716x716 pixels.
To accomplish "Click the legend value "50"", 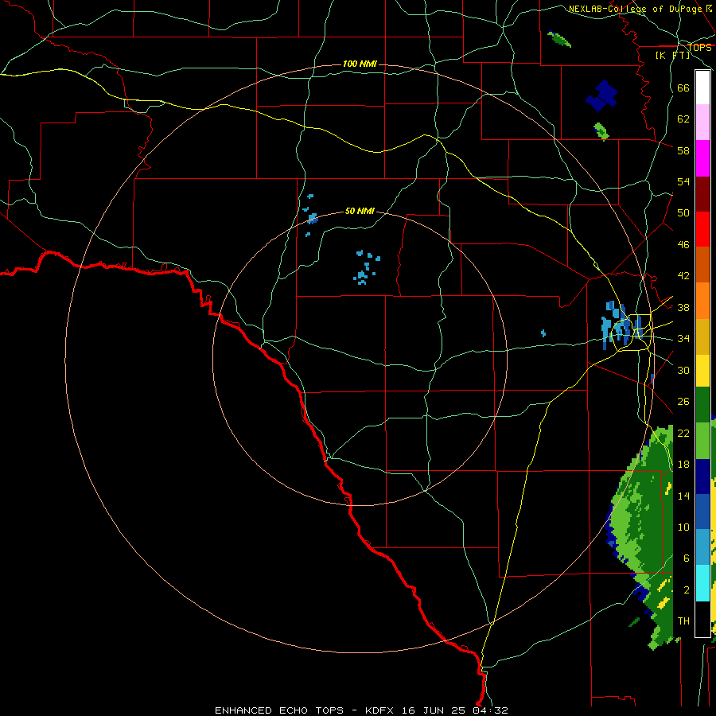I will coord(683,212).
